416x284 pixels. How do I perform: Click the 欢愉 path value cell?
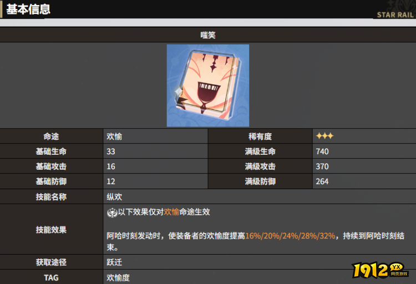click(155, 136)
